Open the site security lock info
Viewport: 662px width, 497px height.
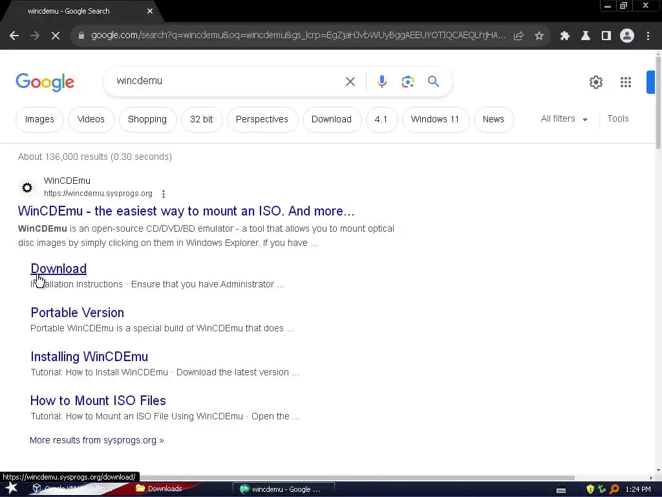[x=81, y=36]
